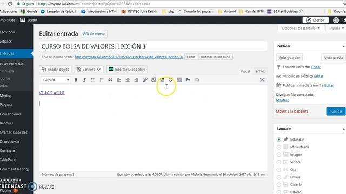Select the Galería format radio

(x=279, y=185)
